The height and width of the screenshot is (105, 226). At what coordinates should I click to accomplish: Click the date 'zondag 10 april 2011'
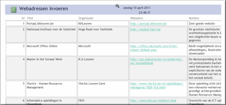tap(136, 8)
